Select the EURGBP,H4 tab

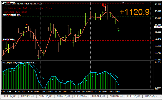pyautogui.click(x=98, y=96)
